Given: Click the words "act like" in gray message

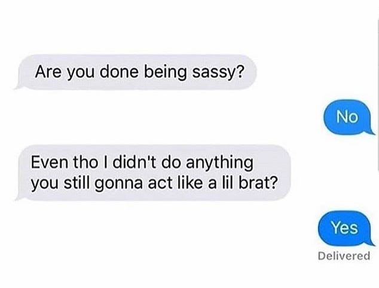Looking at the screenshot, I should point(175,183).
